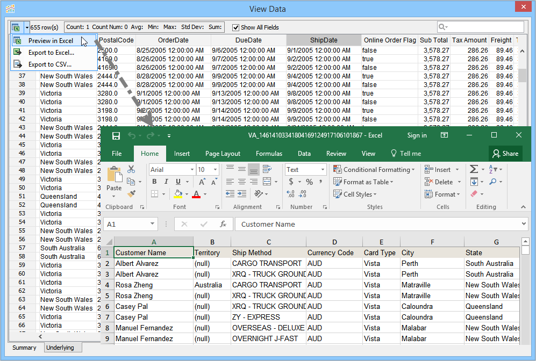Open the export dropdown arrow next to the Excel icon
The image size is (536, 361).
coord(27,27)
